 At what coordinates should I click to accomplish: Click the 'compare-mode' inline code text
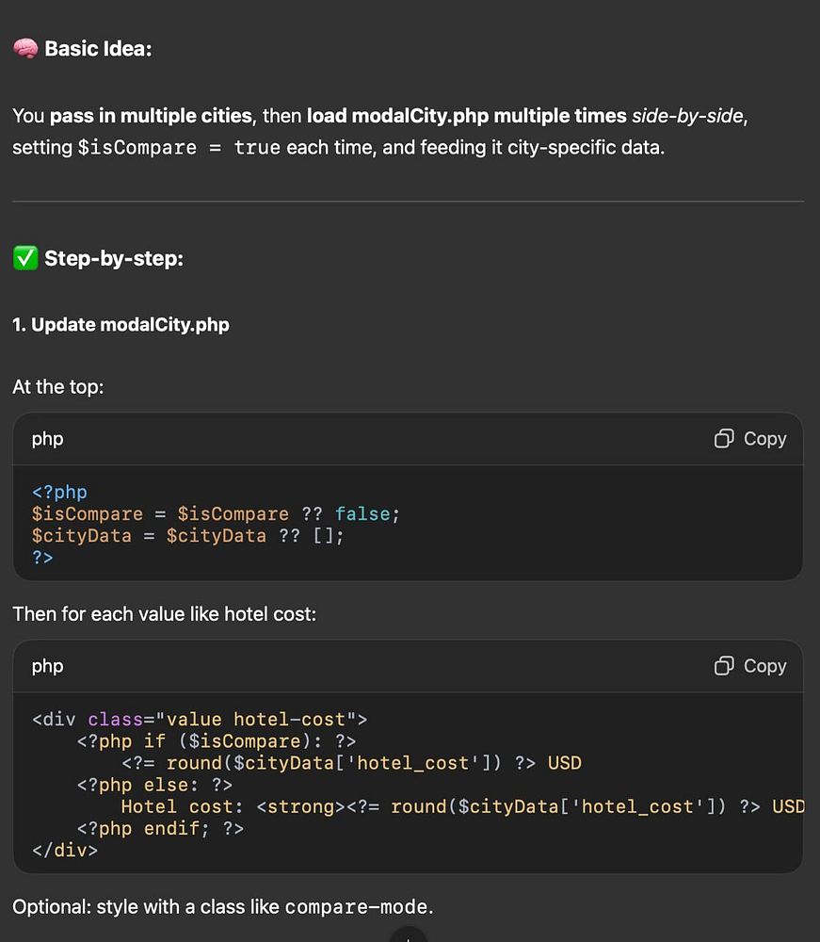(358, 907)
